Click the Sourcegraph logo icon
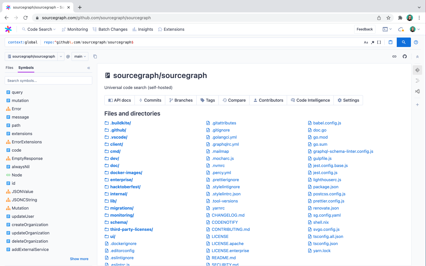The height and width of the screenshot is (266, 426). pyautogui.click(x=8, y=29)
